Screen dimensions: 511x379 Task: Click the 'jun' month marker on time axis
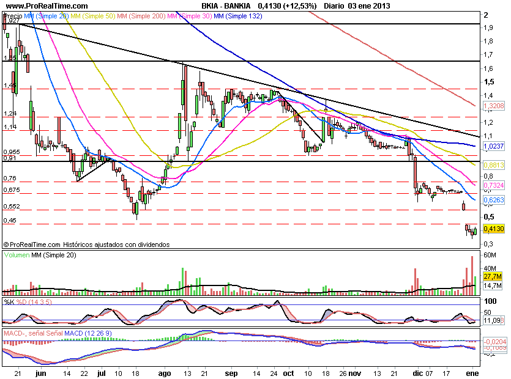click(x=41, y=373)
